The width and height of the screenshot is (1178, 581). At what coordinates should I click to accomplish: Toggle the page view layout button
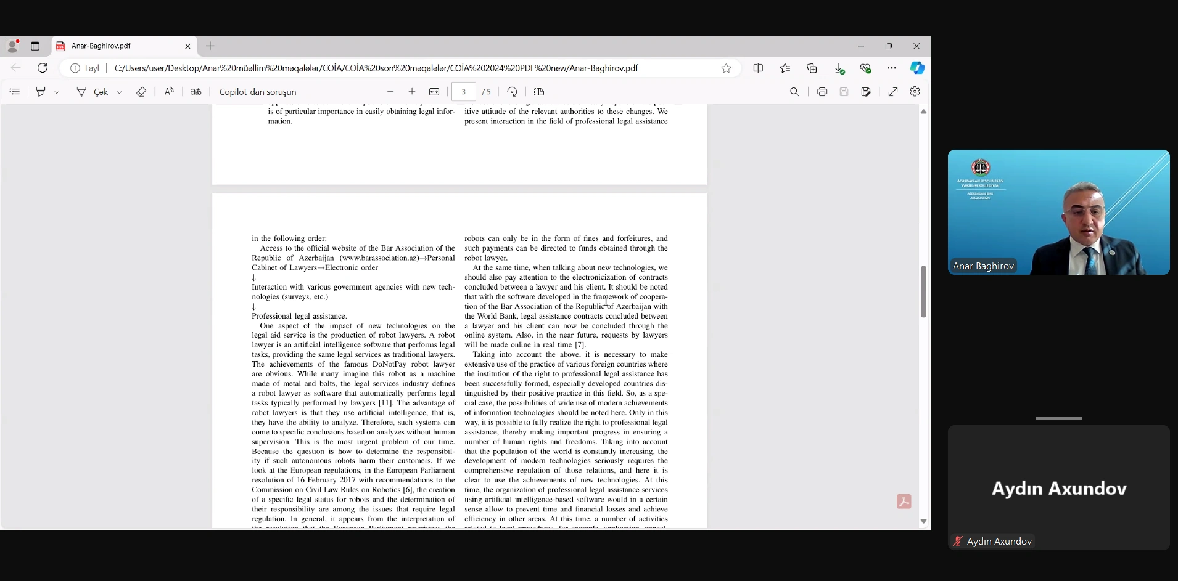point(539,92)
